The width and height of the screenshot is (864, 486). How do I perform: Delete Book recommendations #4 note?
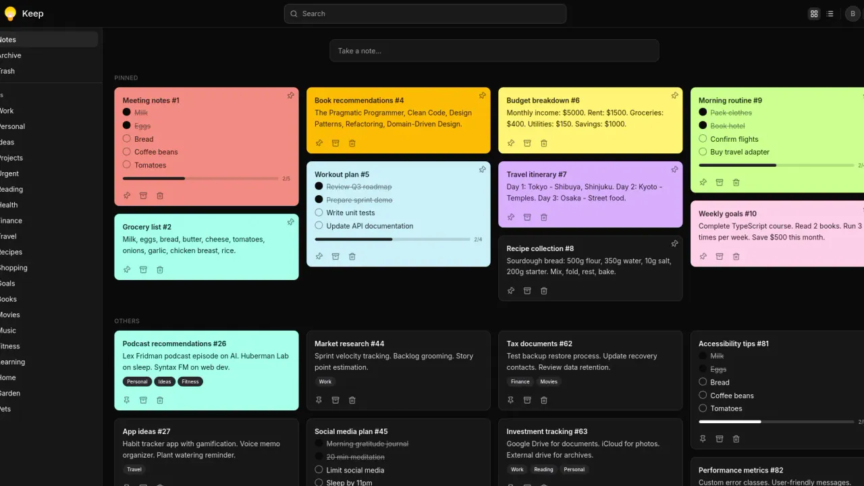(x=352, y=143)
